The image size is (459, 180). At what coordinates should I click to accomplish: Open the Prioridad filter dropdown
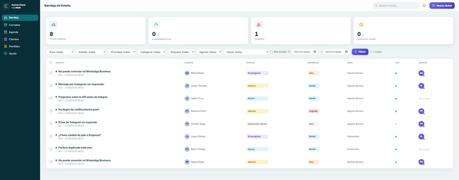[x=122, y=52]
